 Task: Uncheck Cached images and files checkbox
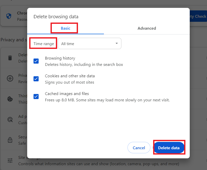pyautogui.click(x=36, y=97)
